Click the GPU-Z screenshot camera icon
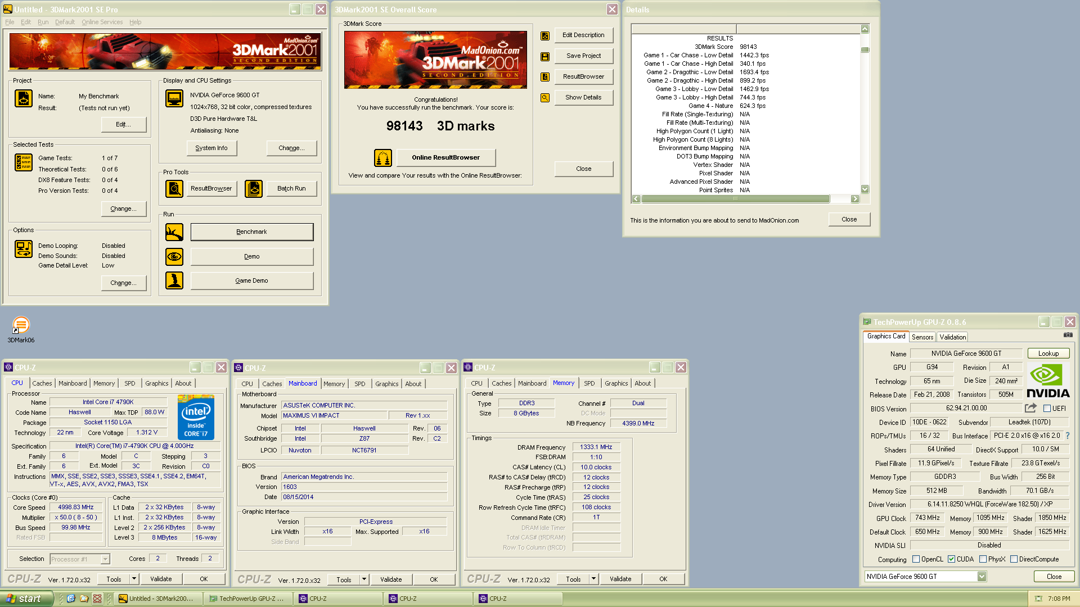Image resolution: width=1080 pixels, height=607 pixels. point(1068,335)
